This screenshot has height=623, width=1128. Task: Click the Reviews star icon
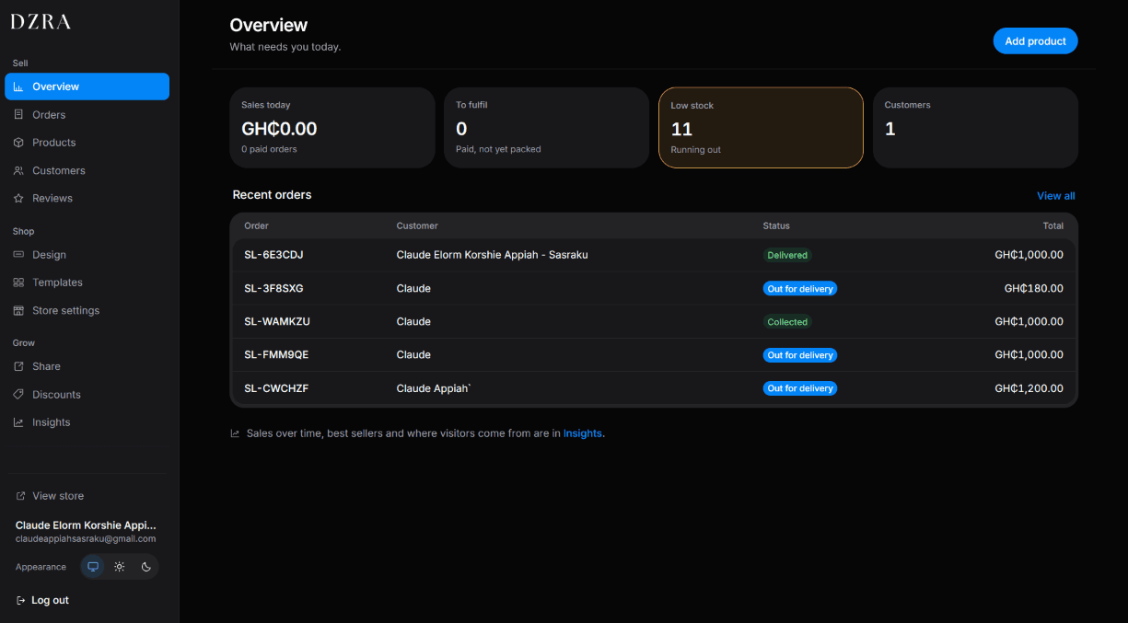pyautogui.click(x=18, y=198)
